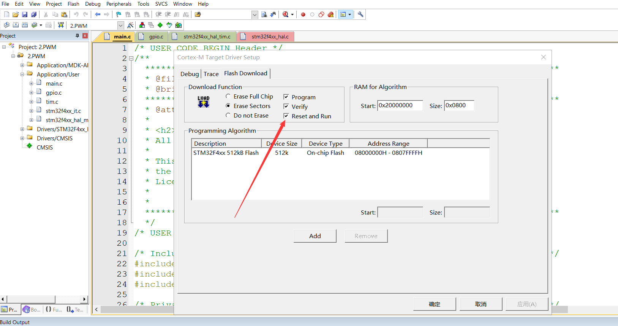Viewport: 618px width, 326px height.
Task: Click the Select Software Packs icon
Action: 169,25
